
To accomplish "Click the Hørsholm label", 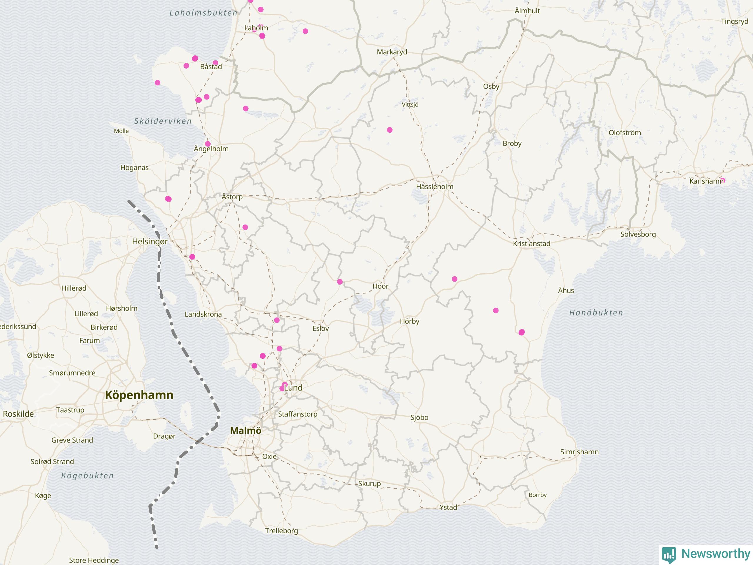I will click(121, 308).
